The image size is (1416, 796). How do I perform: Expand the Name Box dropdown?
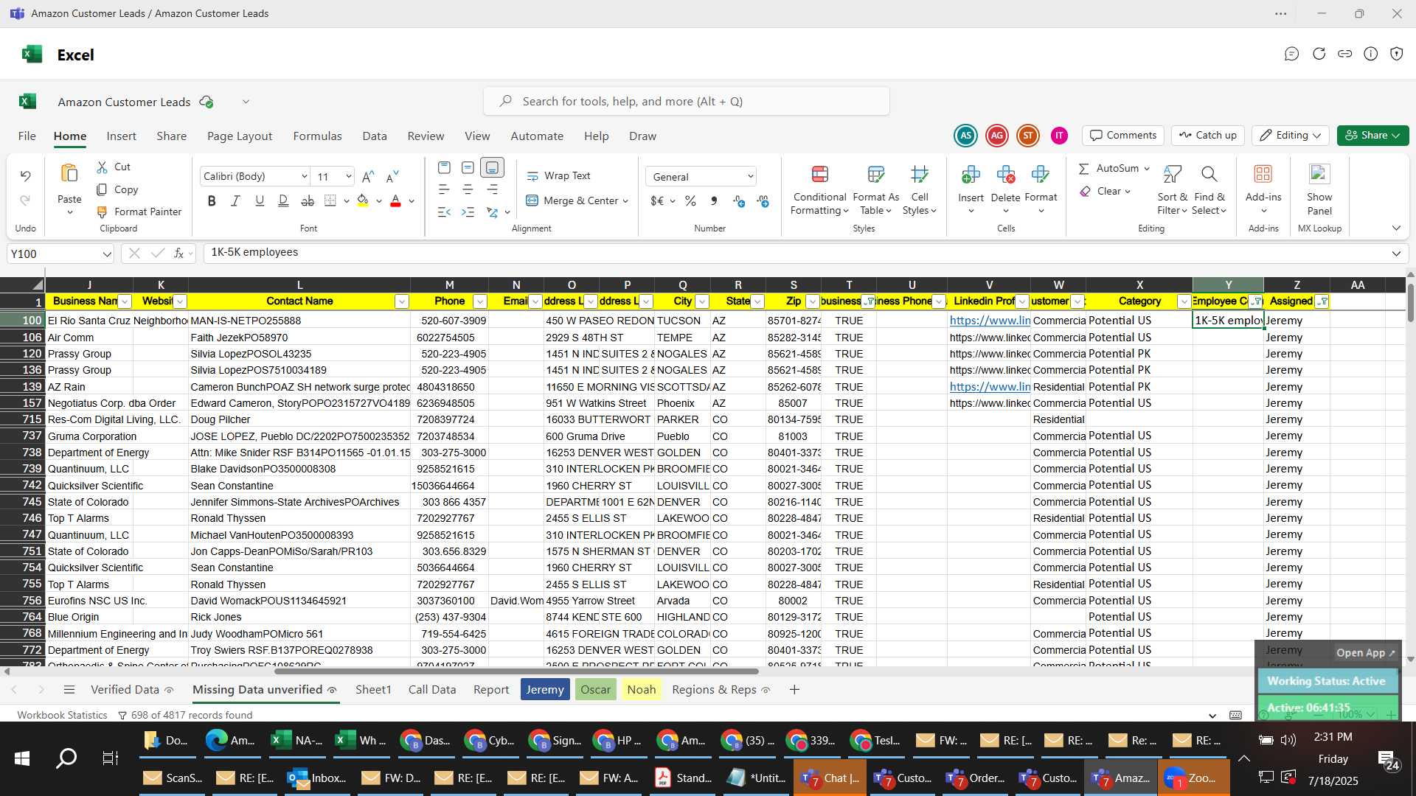pyautogui.click(x=107, y=254)
